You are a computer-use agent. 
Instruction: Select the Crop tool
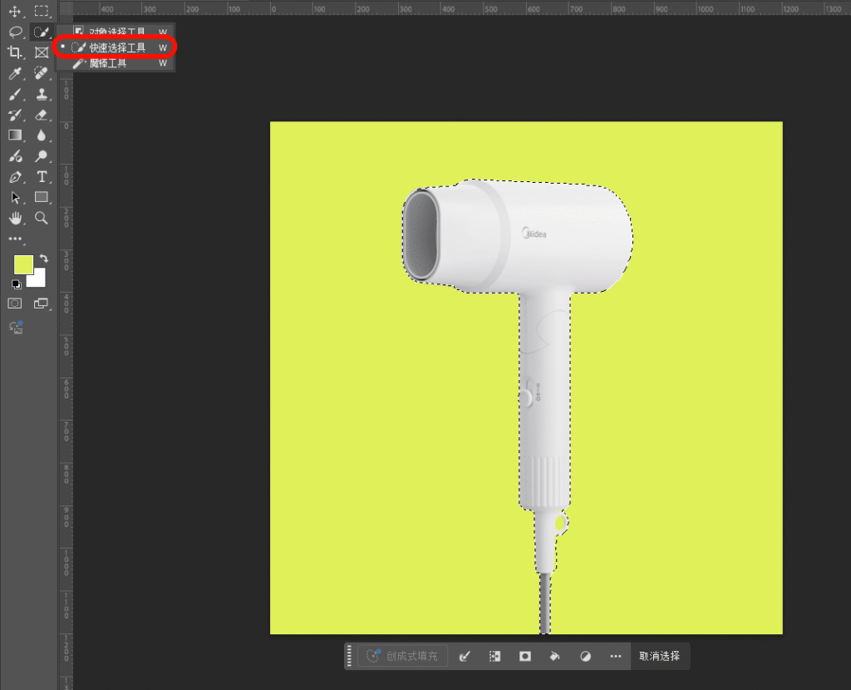15,52
